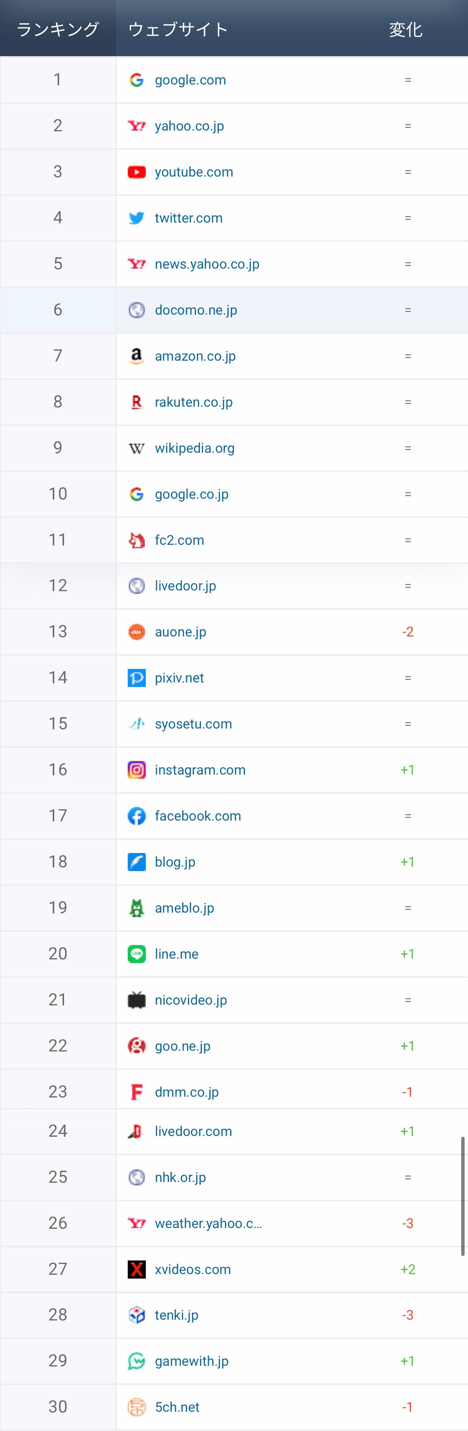Click the ウェブサイト column header

[x=178, y=29]
